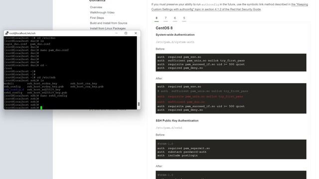Open Install from Linux Packages link
This screenshot has width=319, height=179.
click(108, 28)
